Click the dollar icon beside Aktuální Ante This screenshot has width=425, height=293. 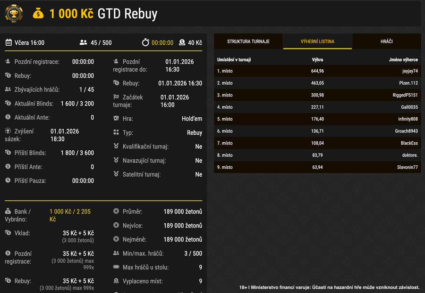8,118
